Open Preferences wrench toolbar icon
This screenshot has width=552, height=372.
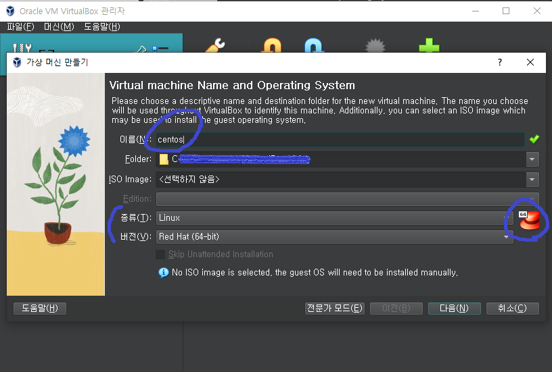click(x=215, y=46)
